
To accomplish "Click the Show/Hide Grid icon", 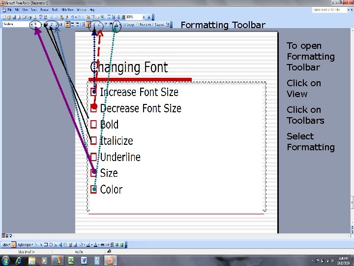I will coord(118,17).
